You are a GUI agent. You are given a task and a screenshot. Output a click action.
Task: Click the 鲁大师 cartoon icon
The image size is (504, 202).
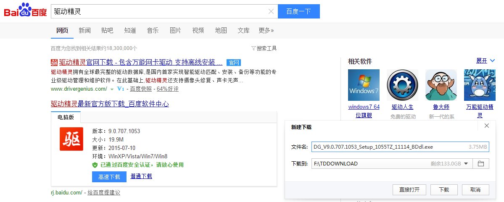[441, 85]
